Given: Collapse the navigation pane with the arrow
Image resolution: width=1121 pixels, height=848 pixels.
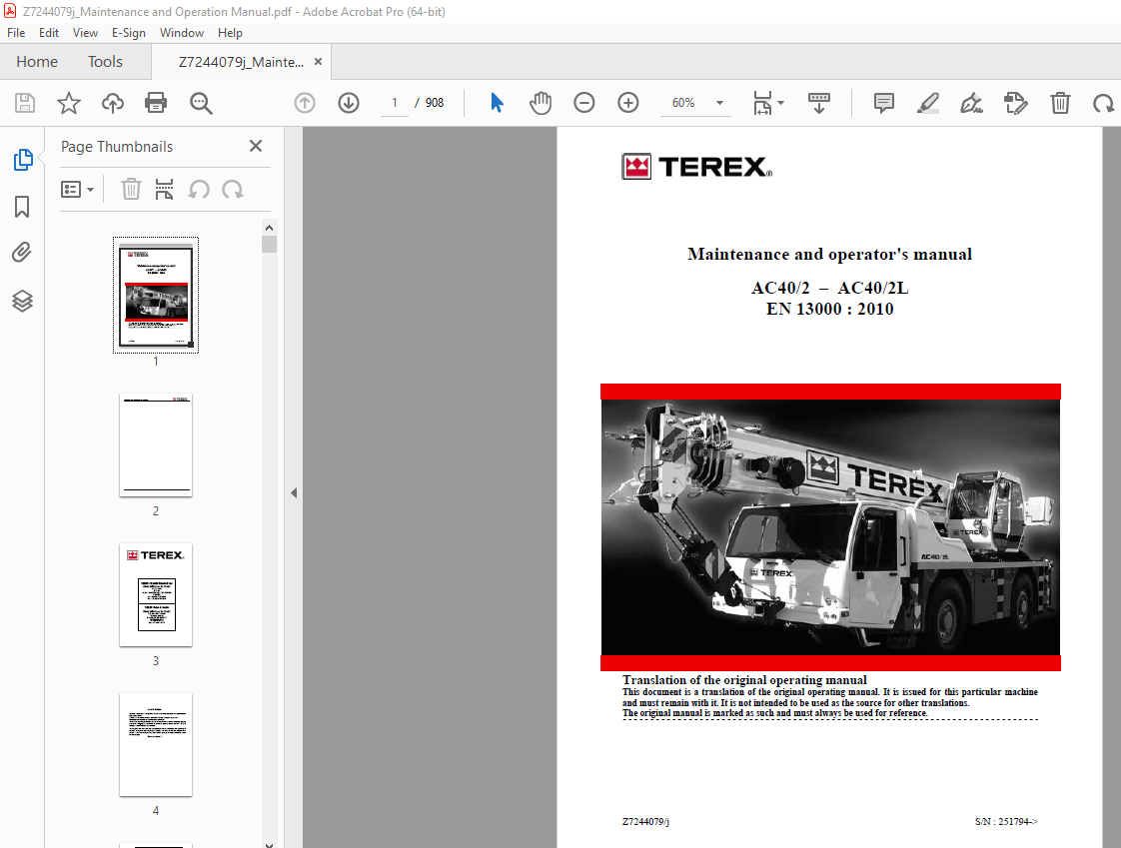Looking at the screenshot, I should point(294,492).
